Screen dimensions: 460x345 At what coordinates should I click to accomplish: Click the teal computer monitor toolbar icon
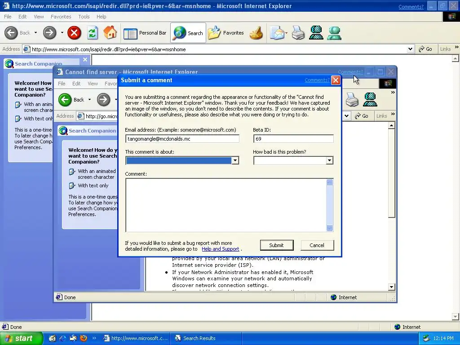(316, 33)
